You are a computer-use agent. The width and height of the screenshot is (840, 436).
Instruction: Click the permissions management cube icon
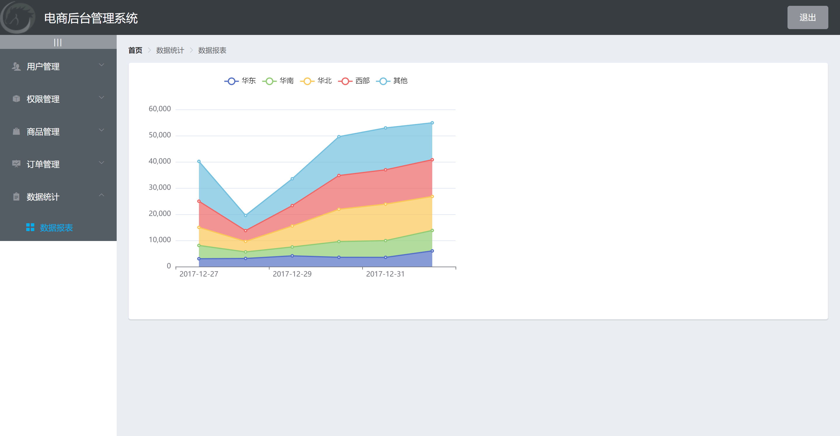[16, 99]
